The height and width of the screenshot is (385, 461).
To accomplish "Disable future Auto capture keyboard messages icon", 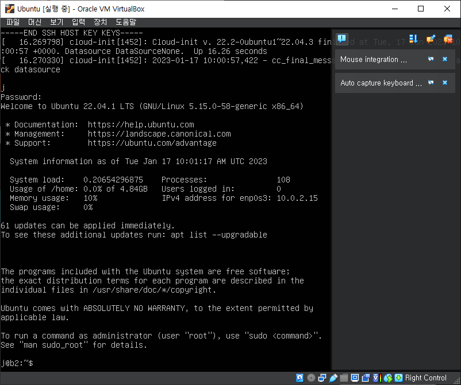I will pyautogui.click(x=431, y=83).
